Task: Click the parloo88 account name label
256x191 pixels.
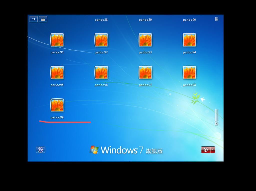Action: (101, 20)
